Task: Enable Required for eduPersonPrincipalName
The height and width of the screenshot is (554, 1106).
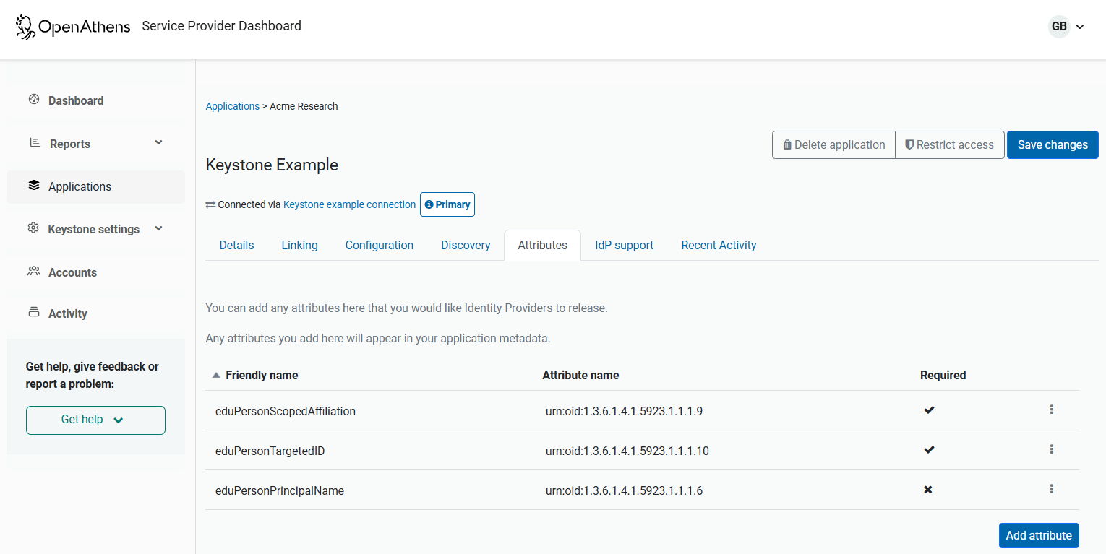Action: point(928,490)
